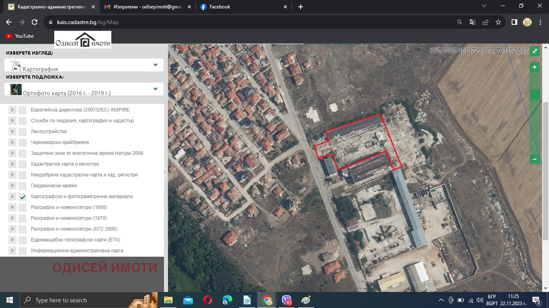Open the browser side panel icon
This screenshot has height=308, width=549.
(514, 22)
